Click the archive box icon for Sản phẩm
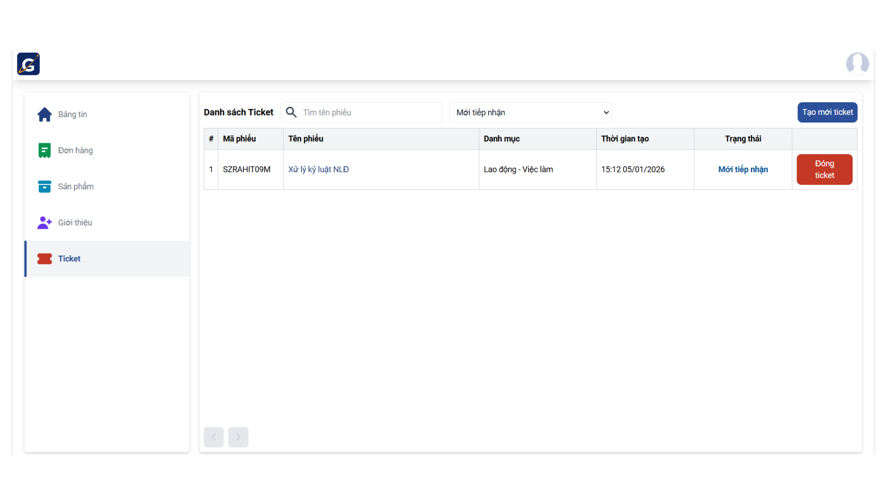The image size is (887, 499). point(44,186)
